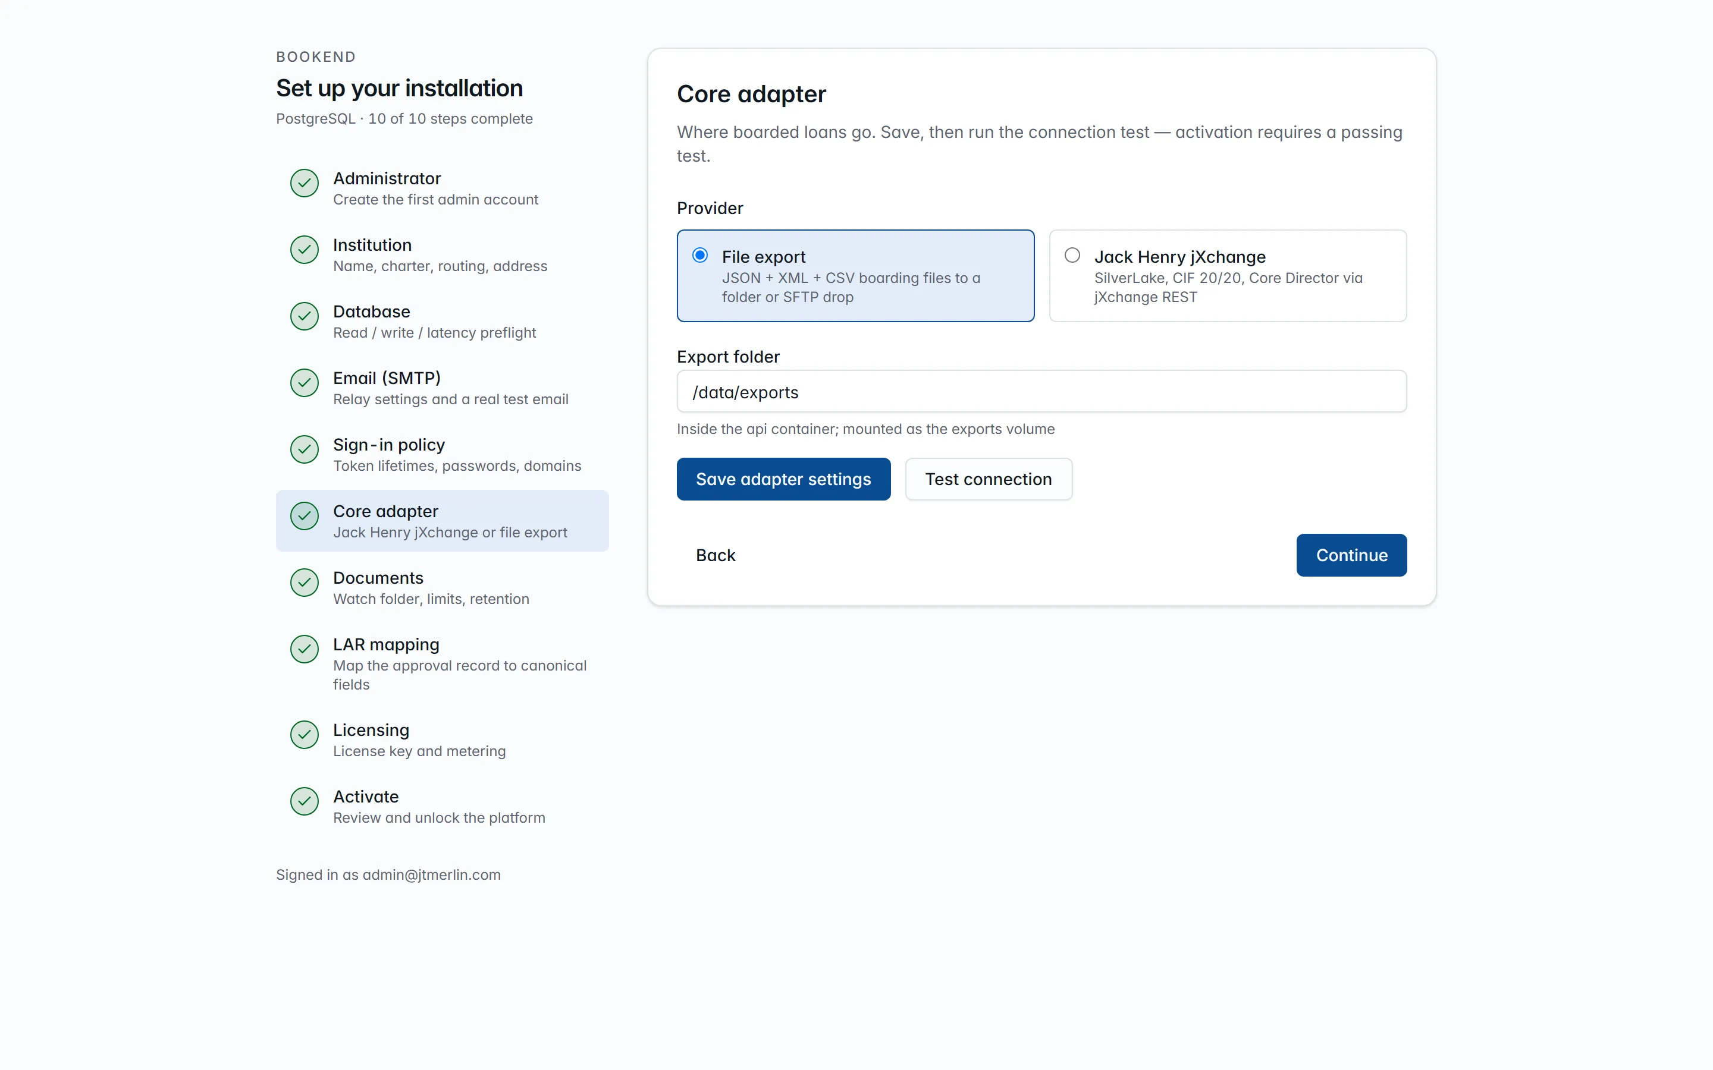Image resolution: width=1713 pixels, height=1070 pixels.
Task: Click the 'Export folder' field label
Action: click(x=727, y=357)
